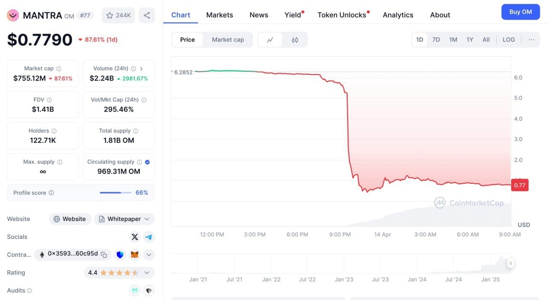Open the first audit badge icon
548x300 pixels.
[135, 290]
